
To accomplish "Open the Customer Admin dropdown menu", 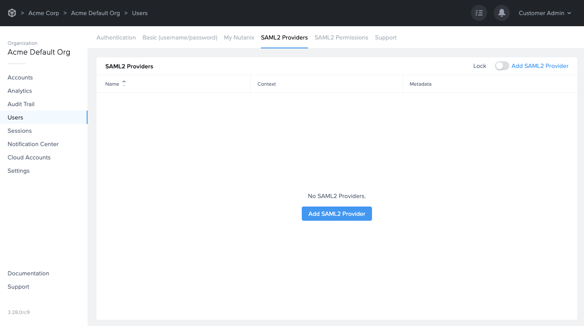I will [x=544, y=13].
